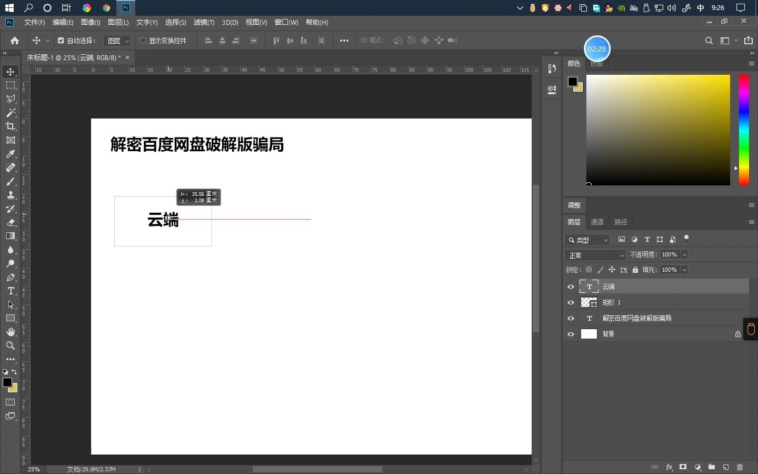This screenshot has width=758, height=474.
Task: Select the Dodge tool
Action: [11, 263]
